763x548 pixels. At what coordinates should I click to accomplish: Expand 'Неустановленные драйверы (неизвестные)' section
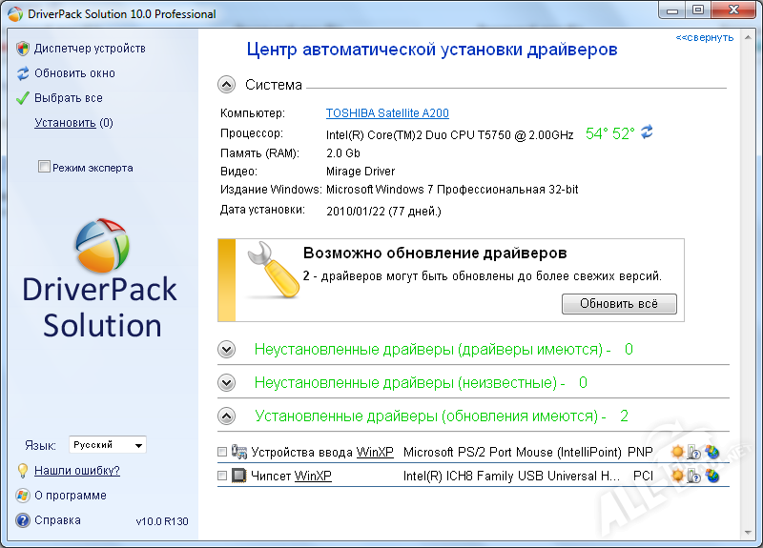[226, 383]
